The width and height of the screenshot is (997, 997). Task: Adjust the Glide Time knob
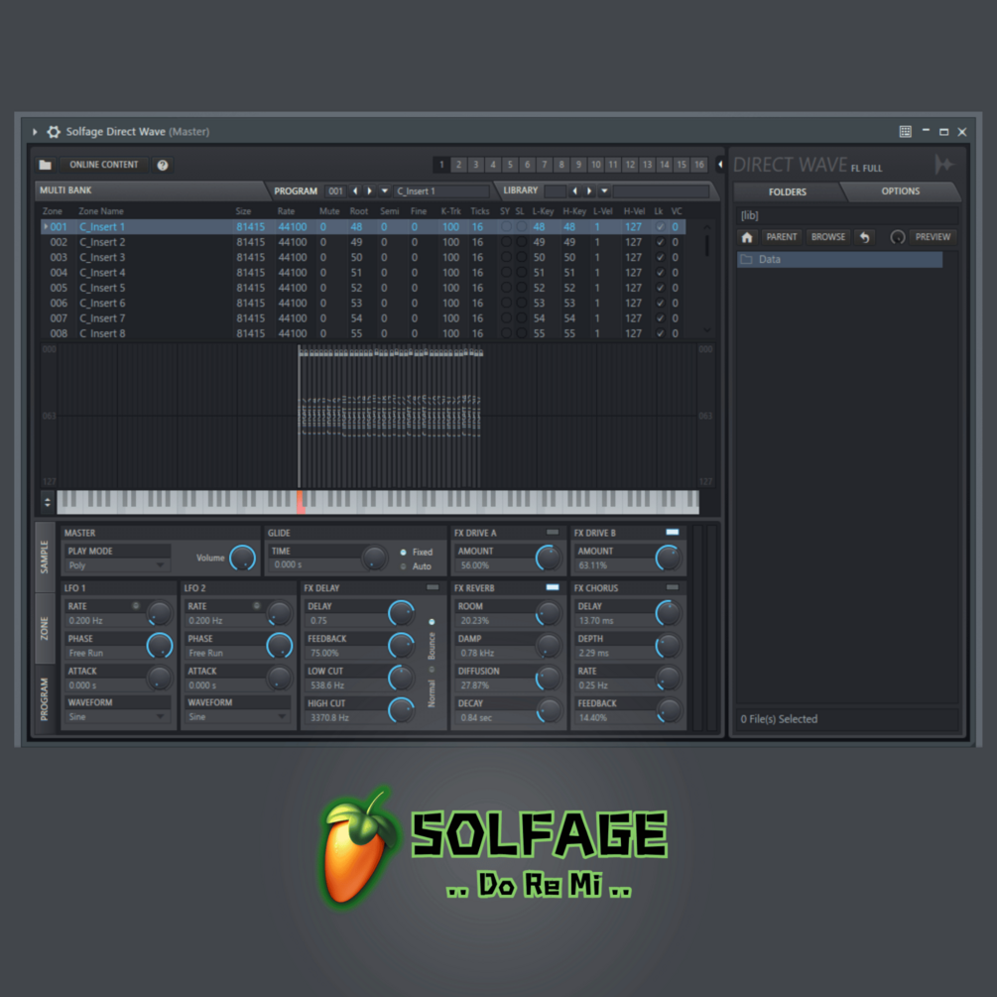coord(374,558)
